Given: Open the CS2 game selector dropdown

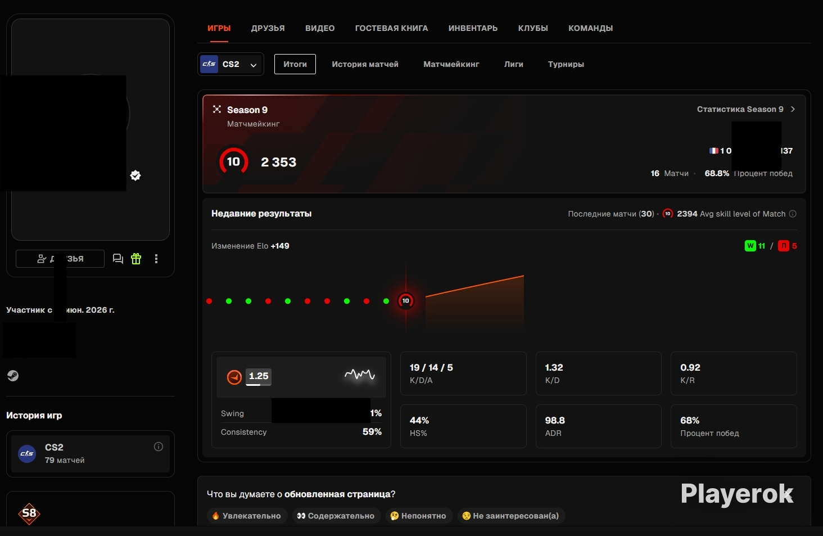Looking at the screenshot, I should click(230, 64).
